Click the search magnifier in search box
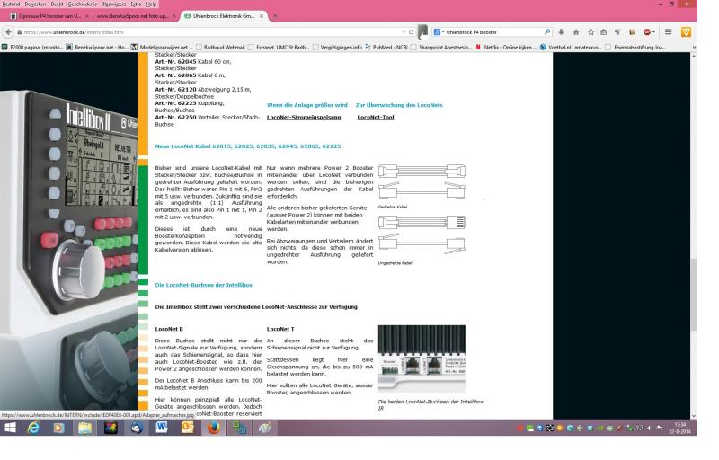The image size is (719, 460). pyautogui.click(x=547, y=32)
